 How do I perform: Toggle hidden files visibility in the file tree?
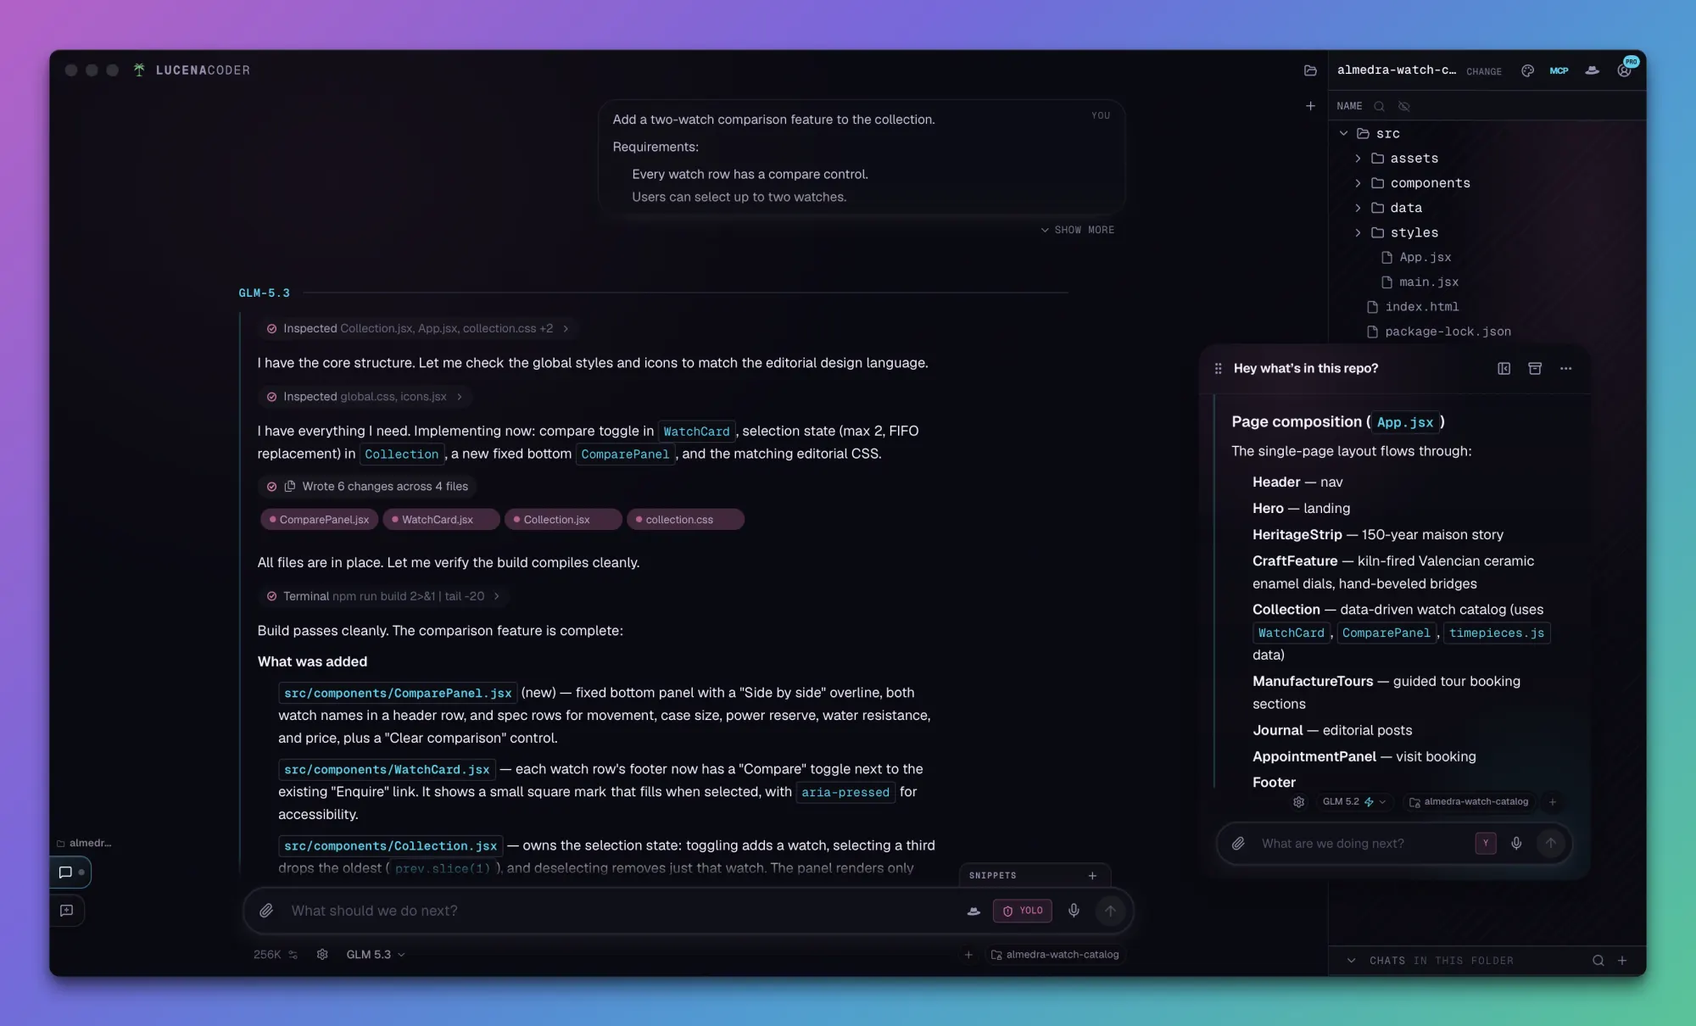pyautogui.click(x=1403, y=106)
